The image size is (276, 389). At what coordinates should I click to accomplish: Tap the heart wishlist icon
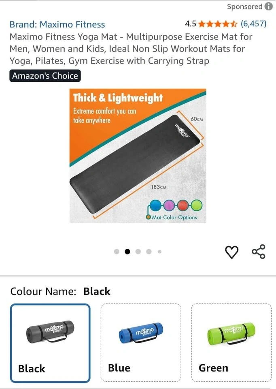coord(231,252)
